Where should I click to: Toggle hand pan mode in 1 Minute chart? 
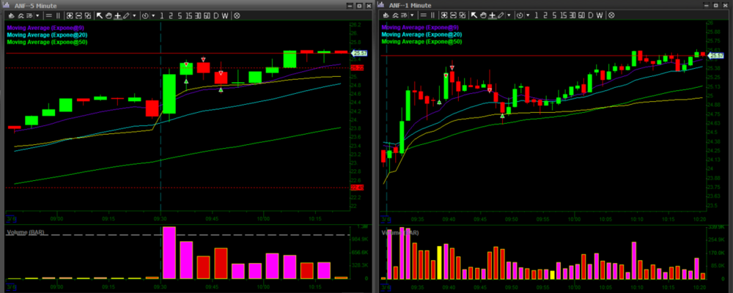click(x=482, y=15)
